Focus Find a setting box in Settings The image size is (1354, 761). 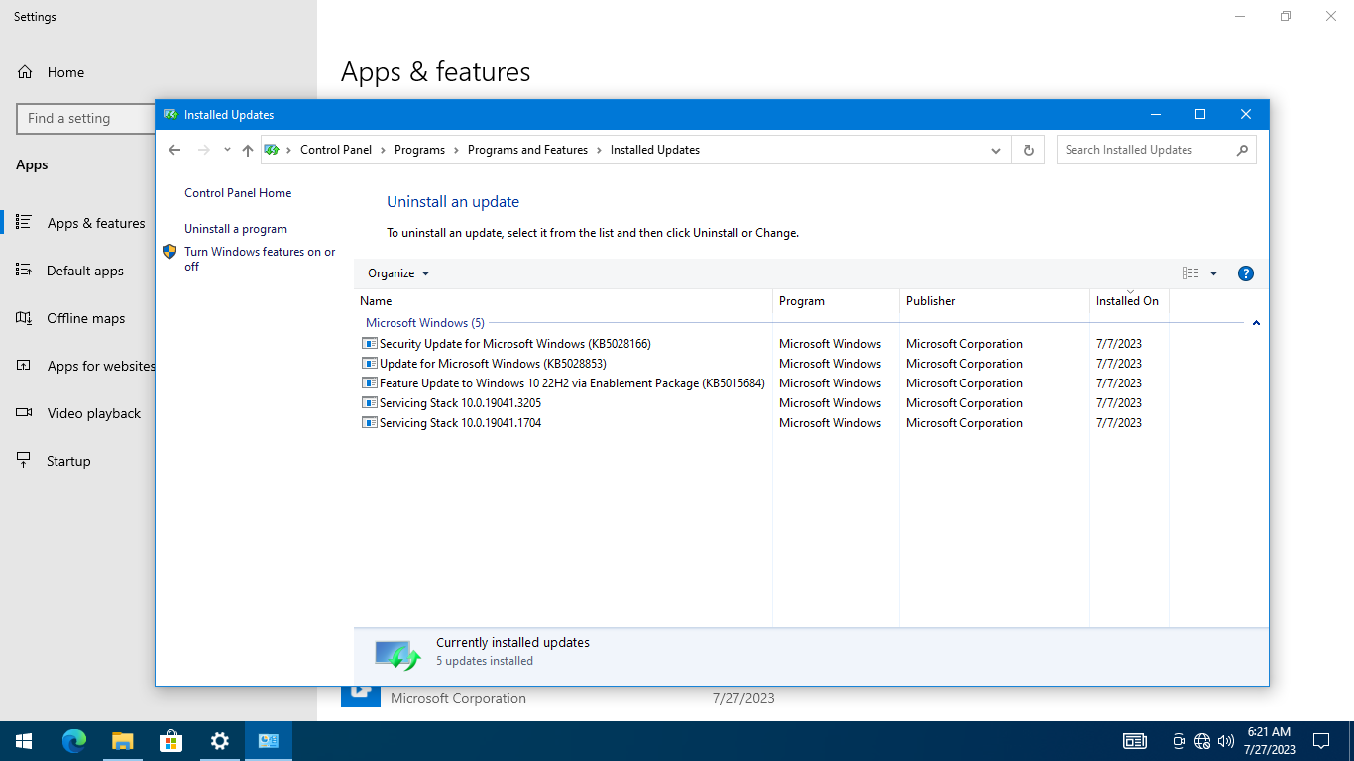(x=86, y=118)
